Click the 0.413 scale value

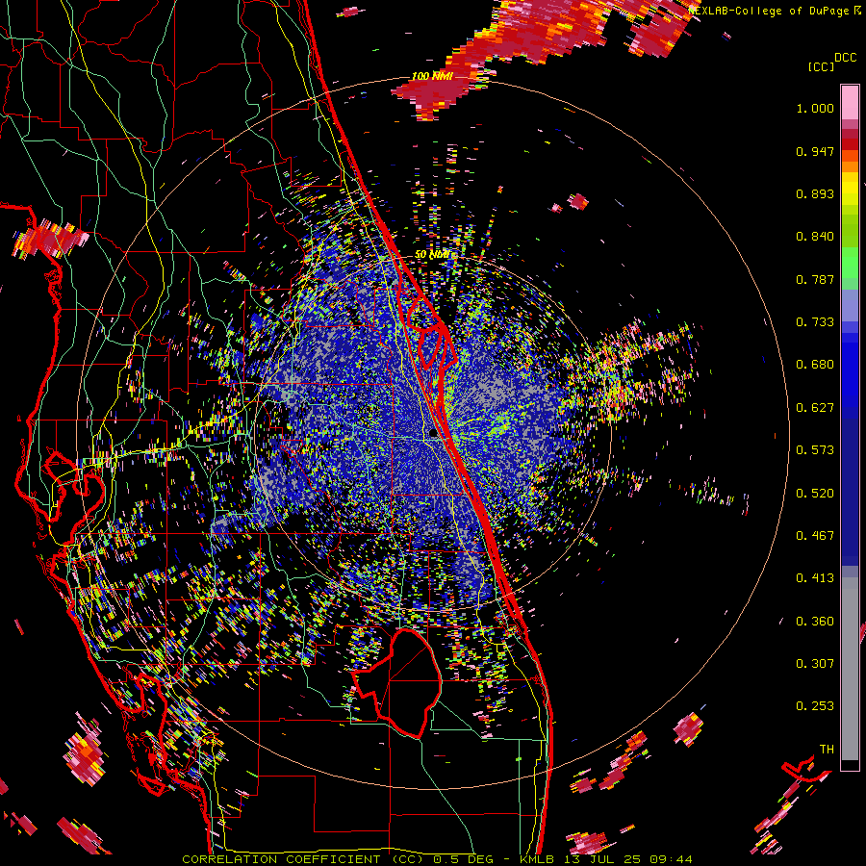click(815, 578)
